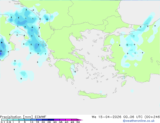Click the 5–10 mm legend color swatch
This screenshot has height=123, width=160.
point(28,120)
